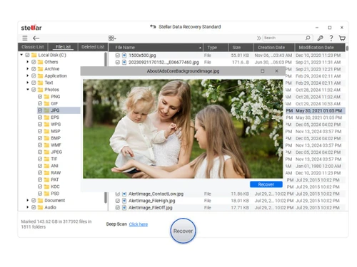Open the Deep Scan Click here link
The image size is (357, 267).
point(139,224)
